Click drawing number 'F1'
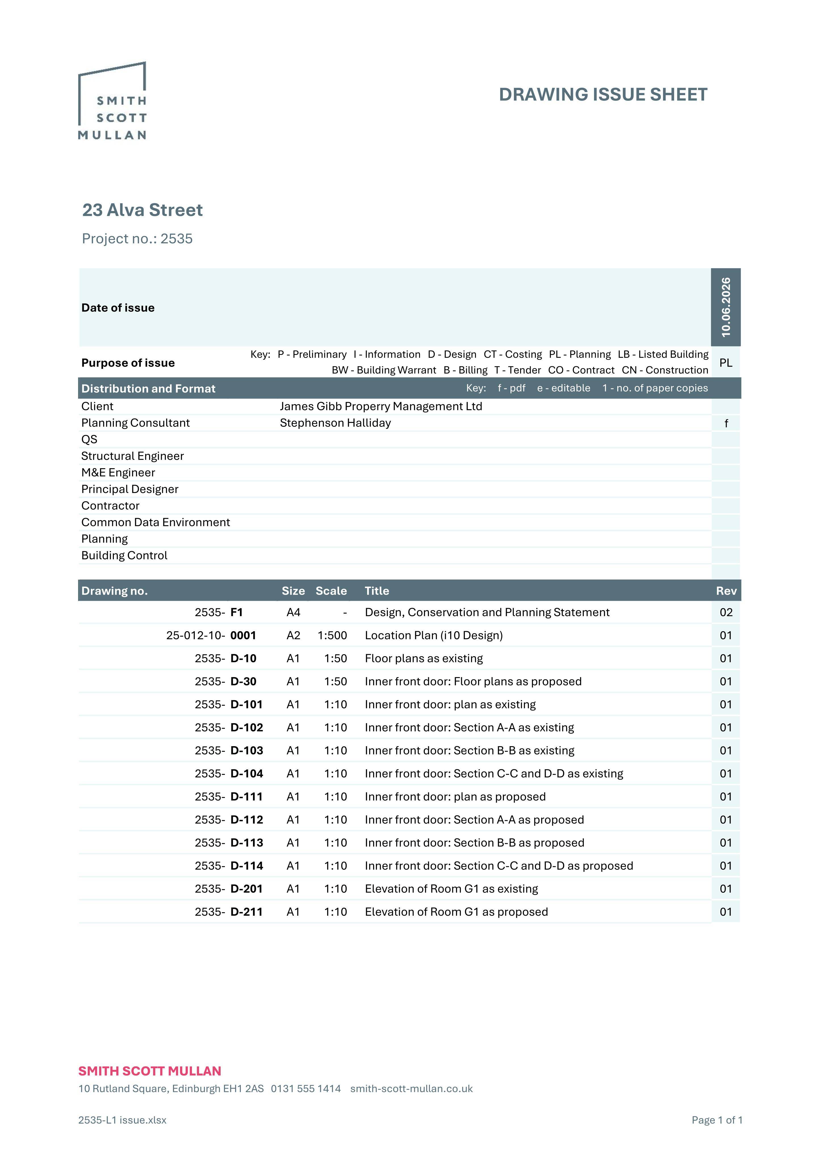This screenshot has height=1163, width=822. pyautogui.click(x=237, y=612)
